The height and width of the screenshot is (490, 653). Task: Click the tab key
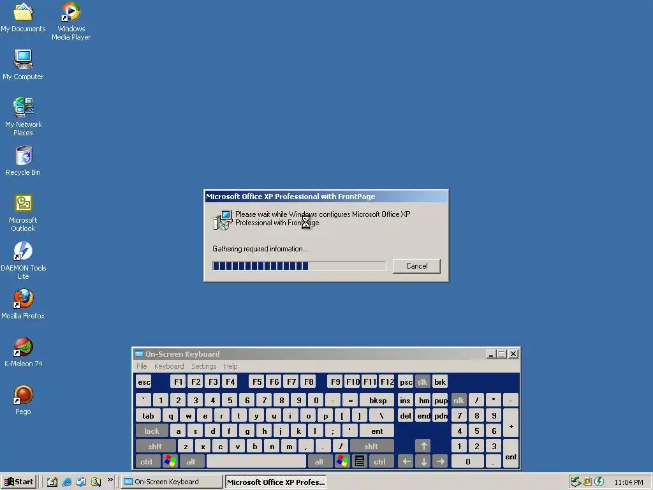coord(148,415)
